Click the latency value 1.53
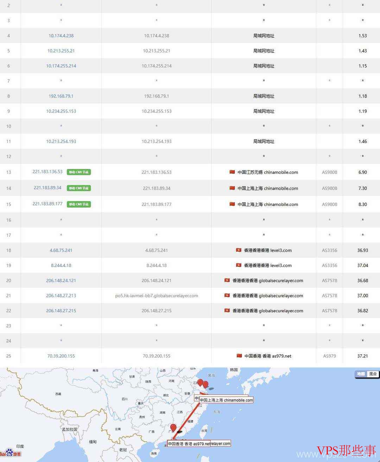The image size is (380, 462). coord(363,36)
